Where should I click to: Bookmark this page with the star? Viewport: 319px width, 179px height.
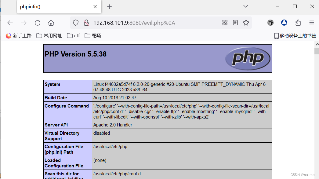tap(246, 23)
